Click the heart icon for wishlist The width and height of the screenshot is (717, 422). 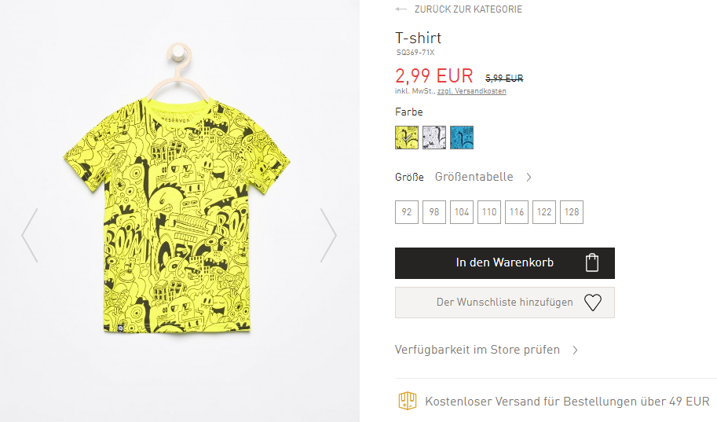(x=593, y=303)
